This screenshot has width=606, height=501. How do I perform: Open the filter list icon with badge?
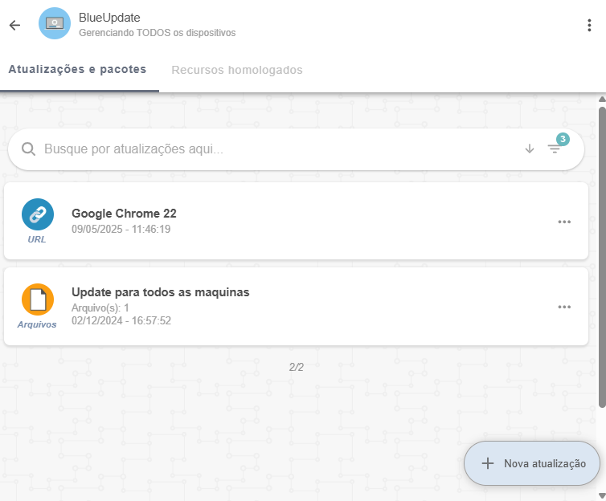(555, 149)
